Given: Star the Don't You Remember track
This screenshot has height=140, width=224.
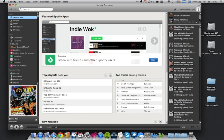Looking at the screenshot, I should pos(118,103).
